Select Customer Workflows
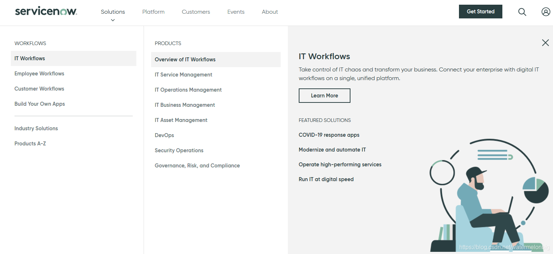553x254 pixels. click(39, 89)
